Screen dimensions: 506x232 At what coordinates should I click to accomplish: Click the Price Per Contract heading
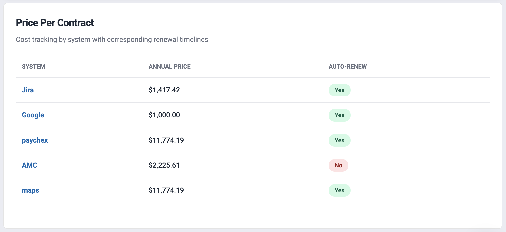tap(55, 23)
